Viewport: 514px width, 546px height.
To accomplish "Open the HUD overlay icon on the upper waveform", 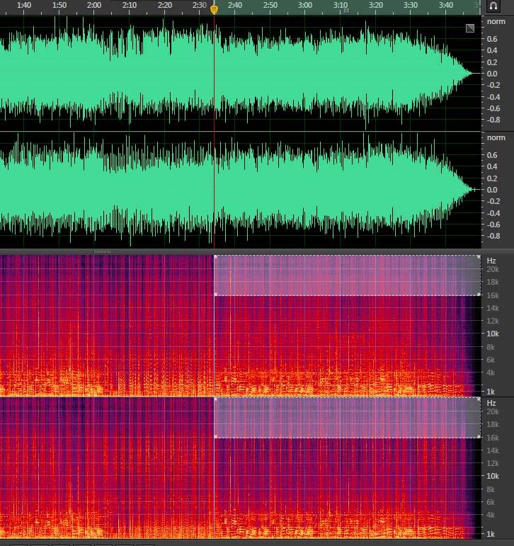I will [470, 28].
